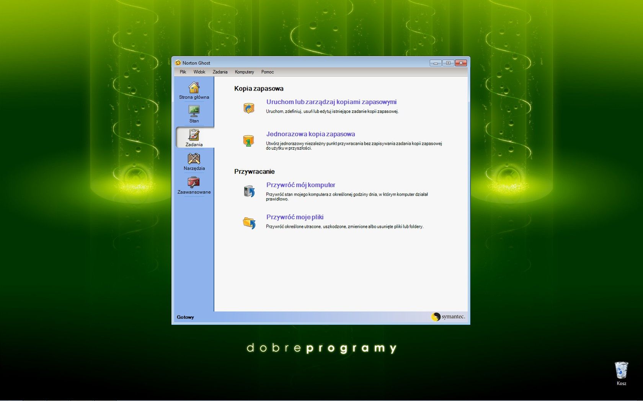Select the Kosz recycle bin desktop icon

(x=621, y=370)
